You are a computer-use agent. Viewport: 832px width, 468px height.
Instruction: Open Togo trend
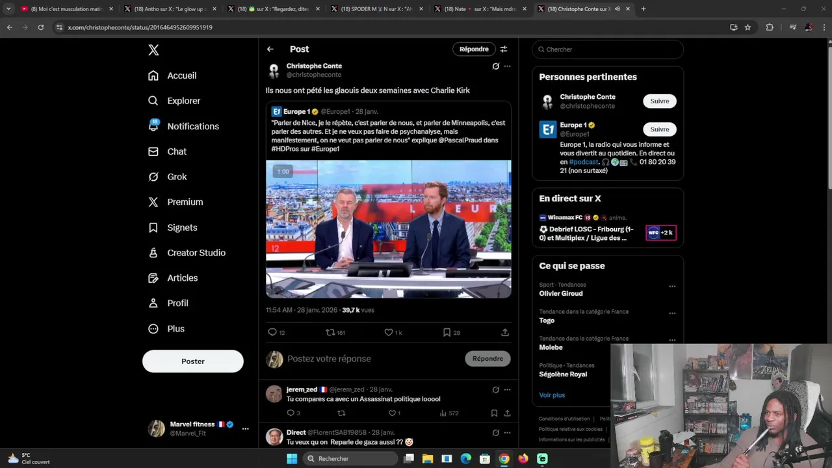point(547,320)
